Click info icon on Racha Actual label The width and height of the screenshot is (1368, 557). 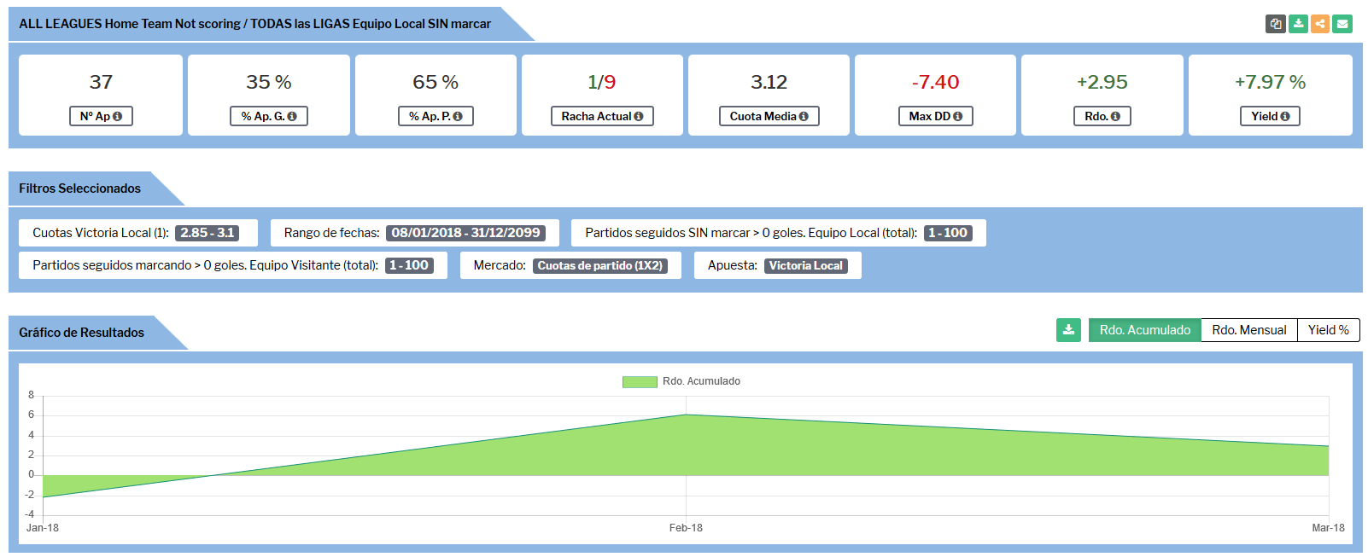638,117
